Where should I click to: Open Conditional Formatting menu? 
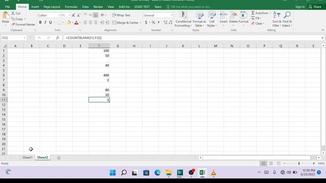183,19
